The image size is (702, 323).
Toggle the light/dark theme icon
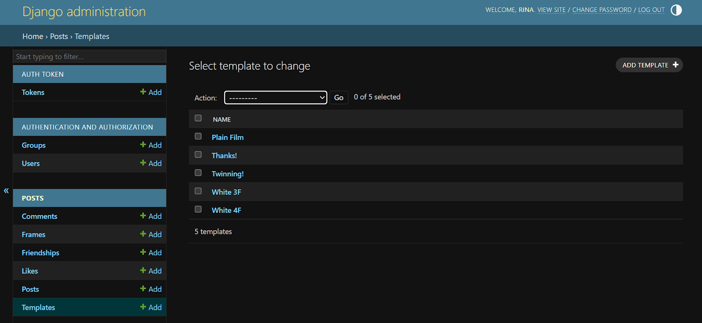click(x=676, y=10)
